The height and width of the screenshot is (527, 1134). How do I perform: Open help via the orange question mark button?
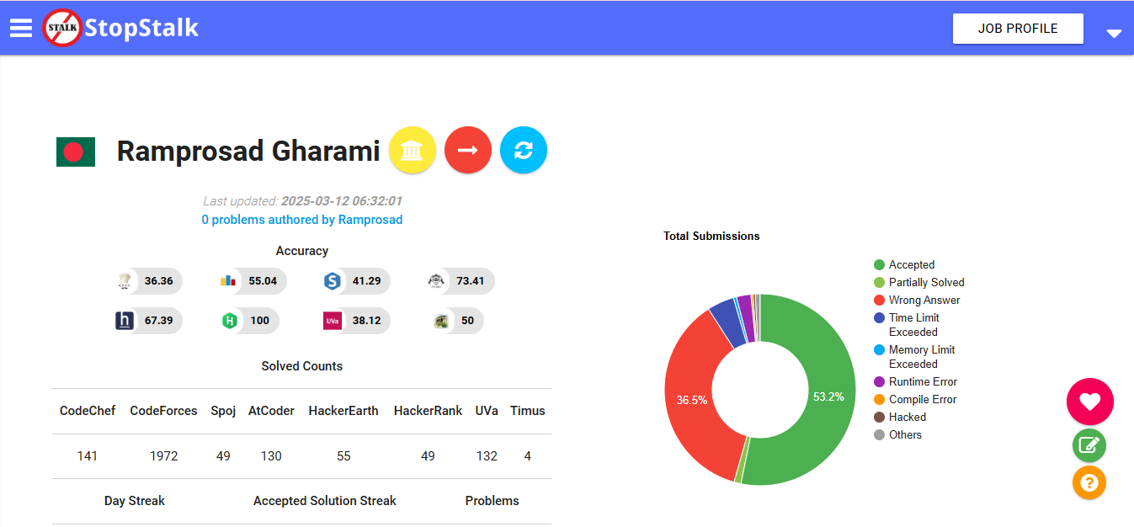pos(1089,483)
